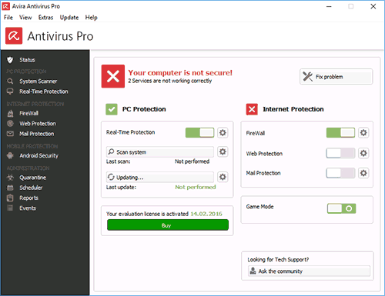Enable the Web Protection switch
Image resolution: width=385 pixels, height=296 pixels.
[340, 153]
